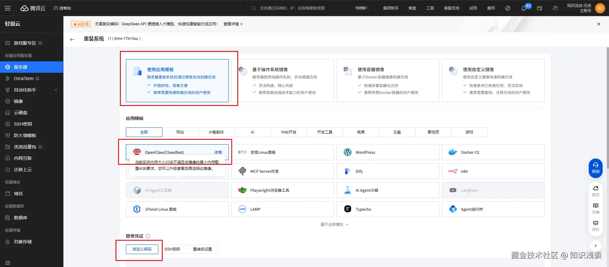Open 对象存储 in the sidebar
This screenshot has width=609, height=267.
click(23, 242)
